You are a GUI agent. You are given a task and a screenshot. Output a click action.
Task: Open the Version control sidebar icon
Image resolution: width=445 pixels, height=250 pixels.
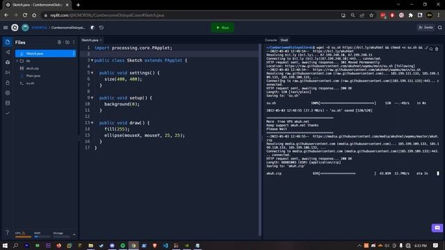(x=8, y=52)
